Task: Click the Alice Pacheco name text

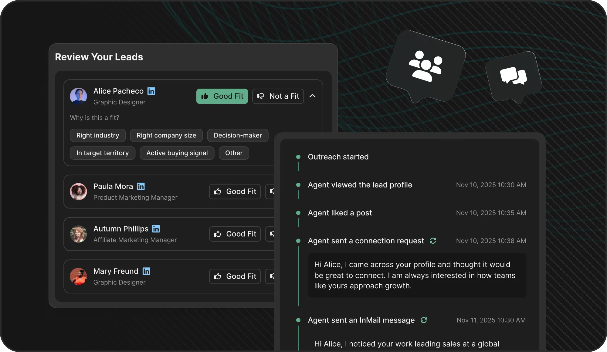Action: (118, 91)
